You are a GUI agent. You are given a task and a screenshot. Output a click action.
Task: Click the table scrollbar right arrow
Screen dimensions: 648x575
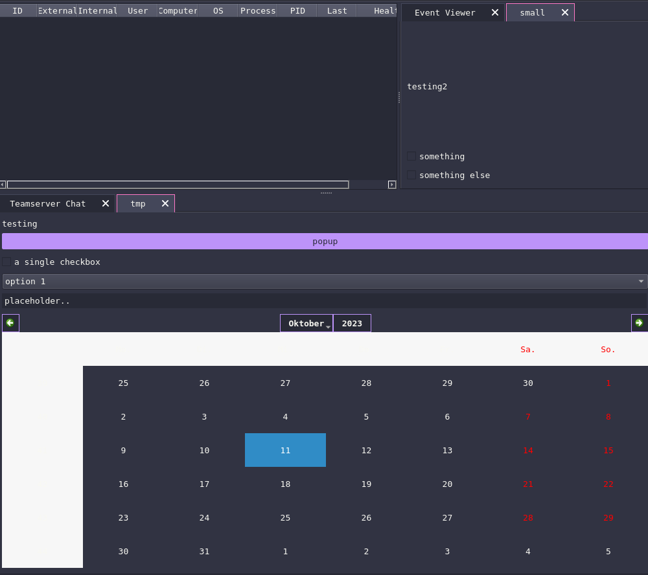392,185
